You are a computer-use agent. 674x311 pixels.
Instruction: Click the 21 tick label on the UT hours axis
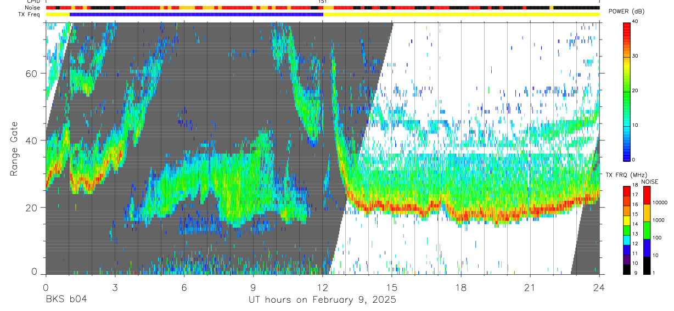click(x=530, y=287)
